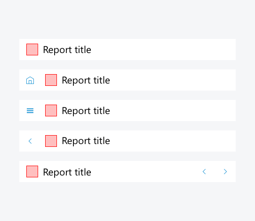255x221 pixels.
Task: Open the hamburger menu icon
Action: (30, 111)
